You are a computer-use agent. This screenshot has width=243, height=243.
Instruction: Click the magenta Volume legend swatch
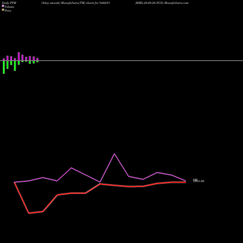tap(3, 6)
